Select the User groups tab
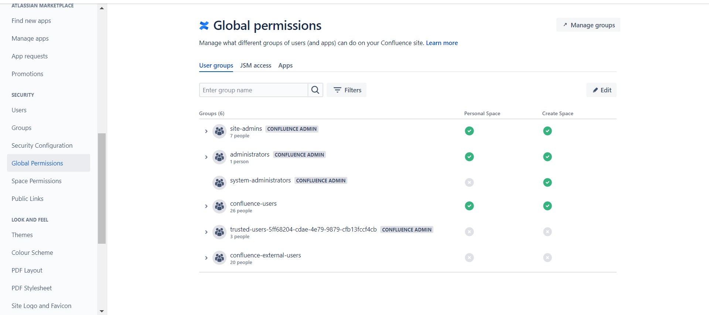Viewport: 709px width, 315px height. 216,65
